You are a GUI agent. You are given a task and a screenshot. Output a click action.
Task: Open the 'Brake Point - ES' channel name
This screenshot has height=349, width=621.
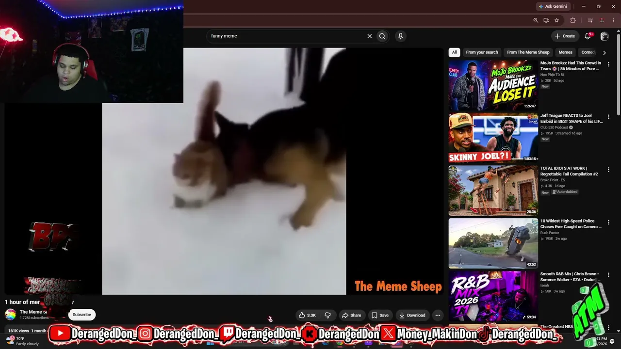click(x=553, y=180)
